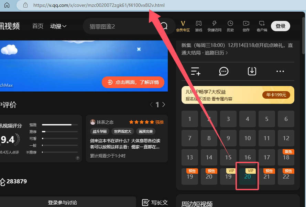
Task: Open the 创作 creation center
Action: tap(245, 26)
